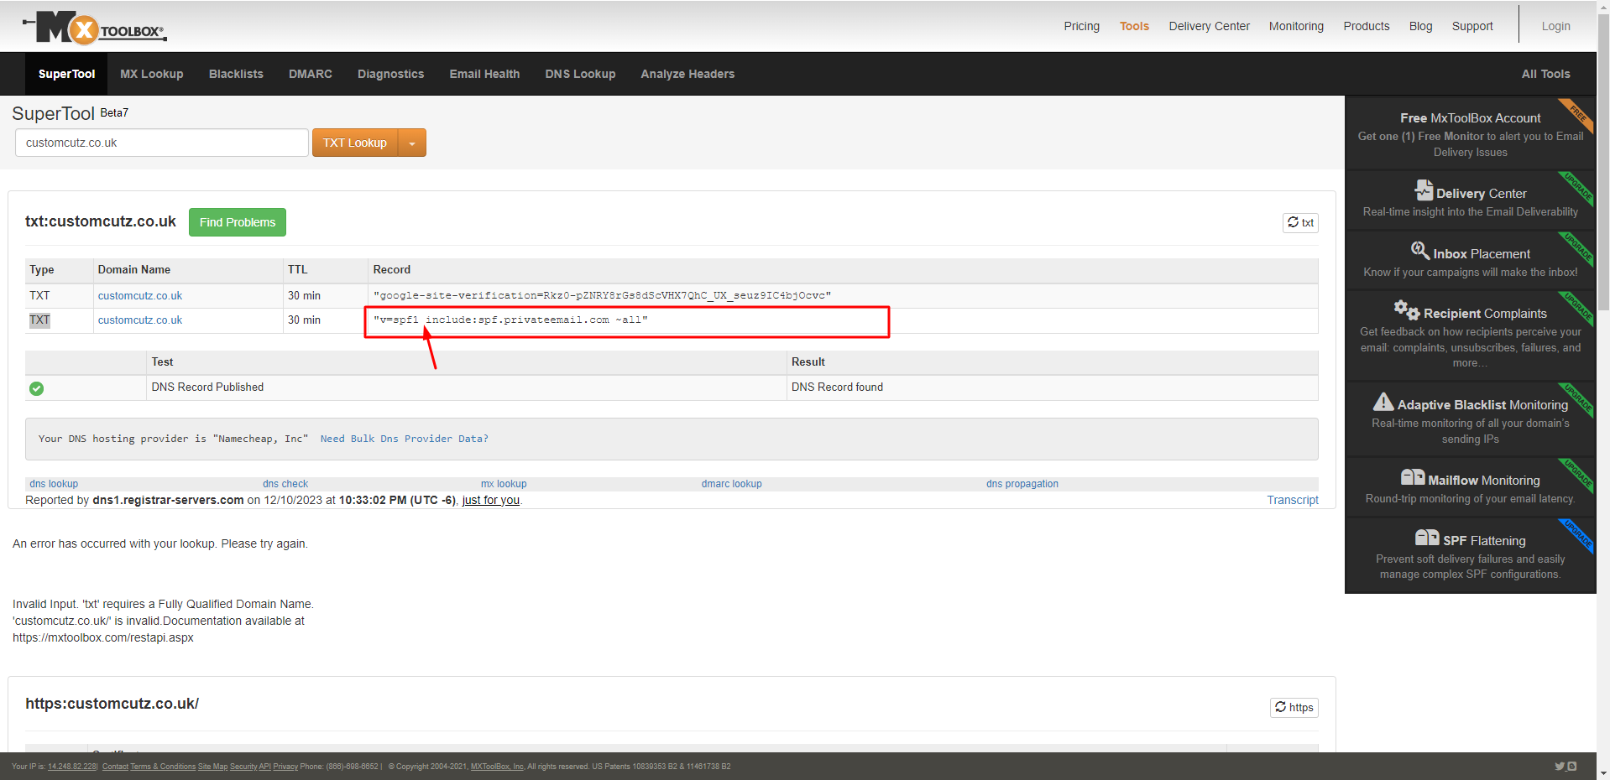Viewport: 1610px width, 780px height.
Task: Click the SPF Flattening mailbox icon
Action: [1427, 538]
